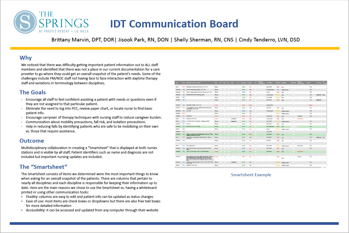Toggle ABX checkbox in the Hiprex UTI row
This screenshot has width=349, height=233.
(x=224, y=134)
